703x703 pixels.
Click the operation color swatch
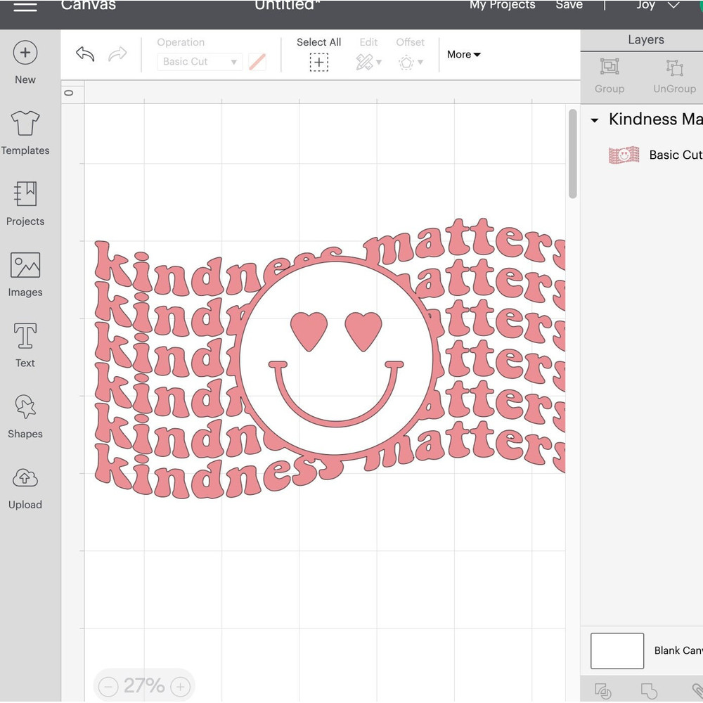click(257, 62)
